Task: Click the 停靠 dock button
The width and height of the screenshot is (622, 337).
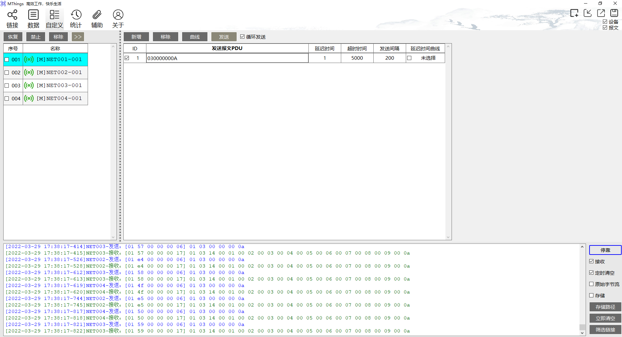Action: (605, 250)
